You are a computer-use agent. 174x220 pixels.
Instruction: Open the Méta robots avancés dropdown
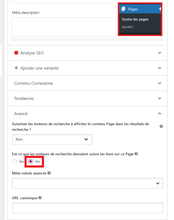click(87, 183)
